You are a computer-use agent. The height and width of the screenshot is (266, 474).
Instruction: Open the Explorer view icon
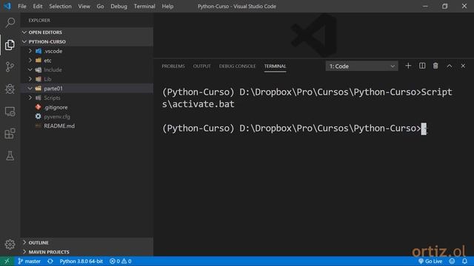coord(10,45)
